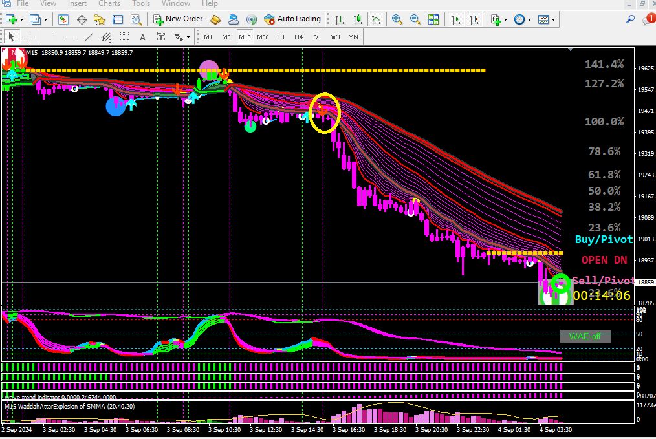Click the New Order button
Screen dimensions: 656x439
178,19
